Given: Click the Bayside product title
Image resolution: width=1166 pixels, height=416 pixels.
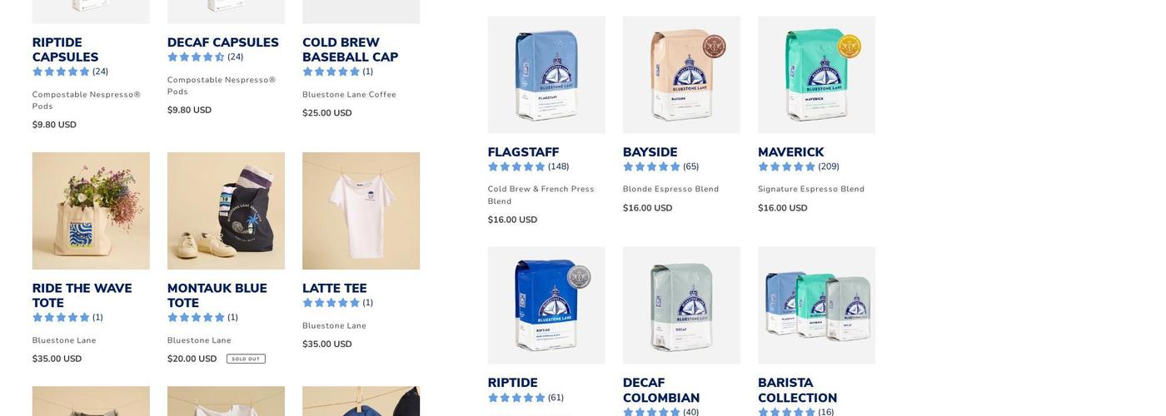Looking at the screenshot, I should 650,152.
